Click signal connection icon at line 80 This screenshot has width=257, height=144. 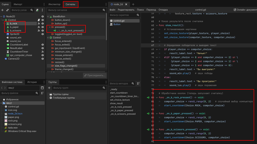pyautogui.click(x=148, y=98)
